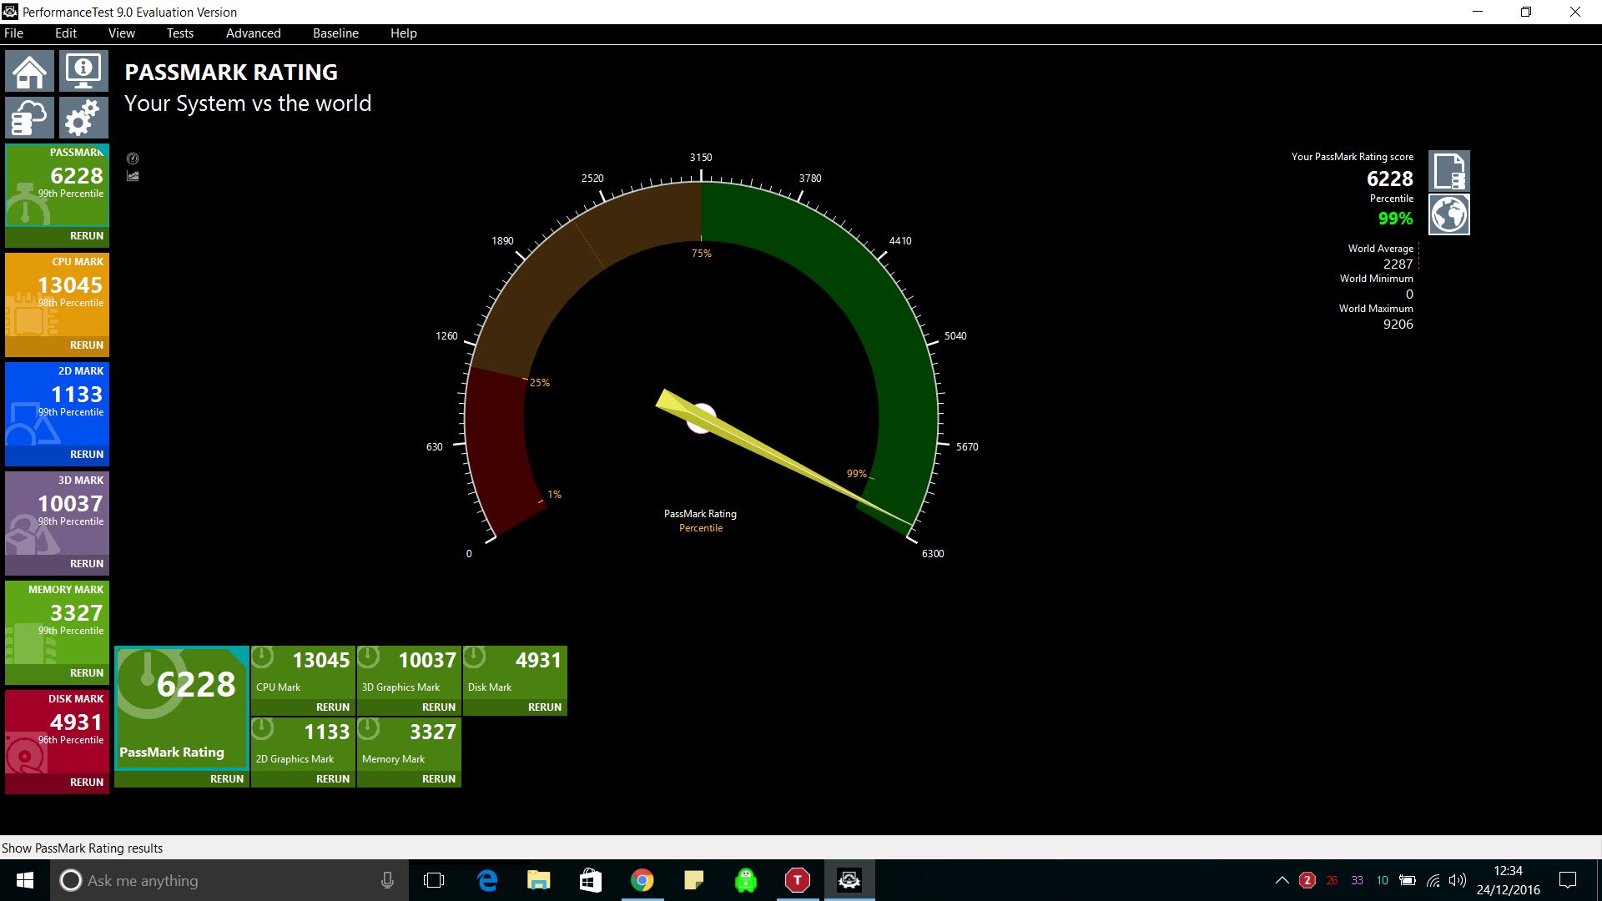
Task: Select the bottom Memory Mark 3327 tile
Action: pos(409,744)
